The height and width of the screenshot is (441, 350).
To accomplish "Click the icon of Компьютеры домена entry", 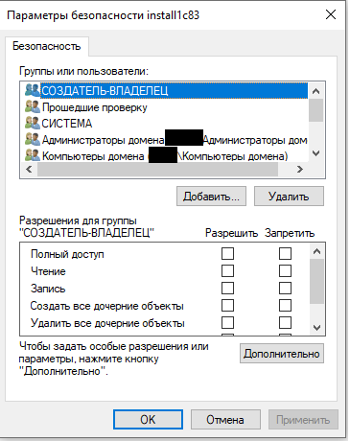I will click(33, 155).
